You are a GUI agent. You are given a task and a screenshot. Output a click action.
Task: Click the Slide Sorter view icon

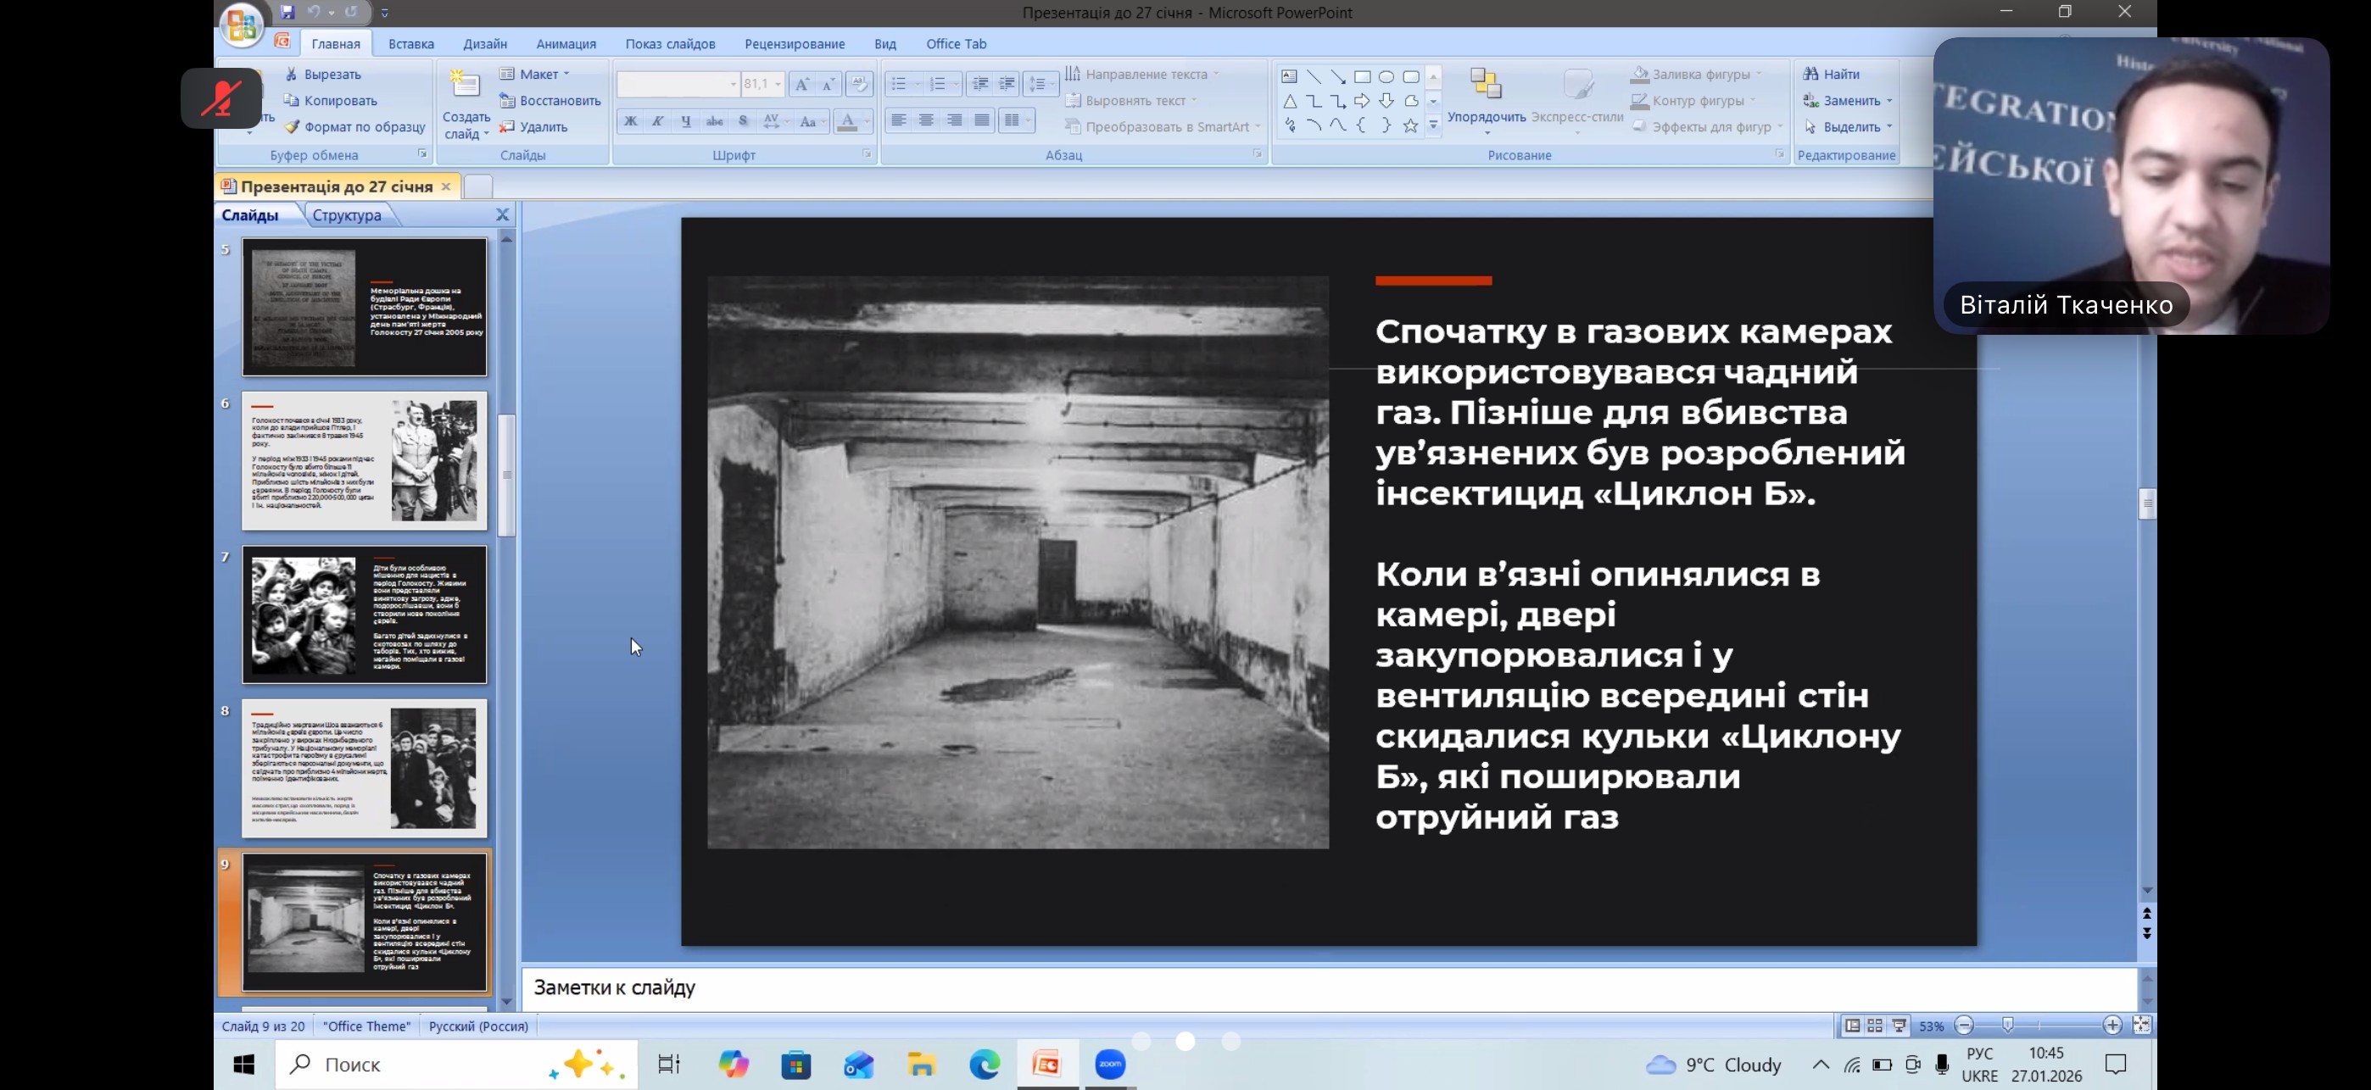coord(1875,1026)
